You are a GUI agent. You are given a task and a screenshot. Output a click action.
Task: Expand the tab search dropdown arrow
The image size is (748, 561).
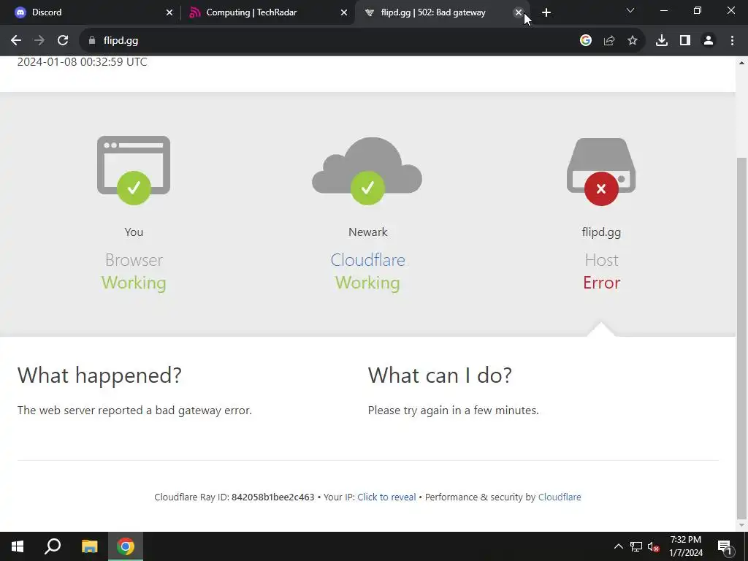(630, 10)
